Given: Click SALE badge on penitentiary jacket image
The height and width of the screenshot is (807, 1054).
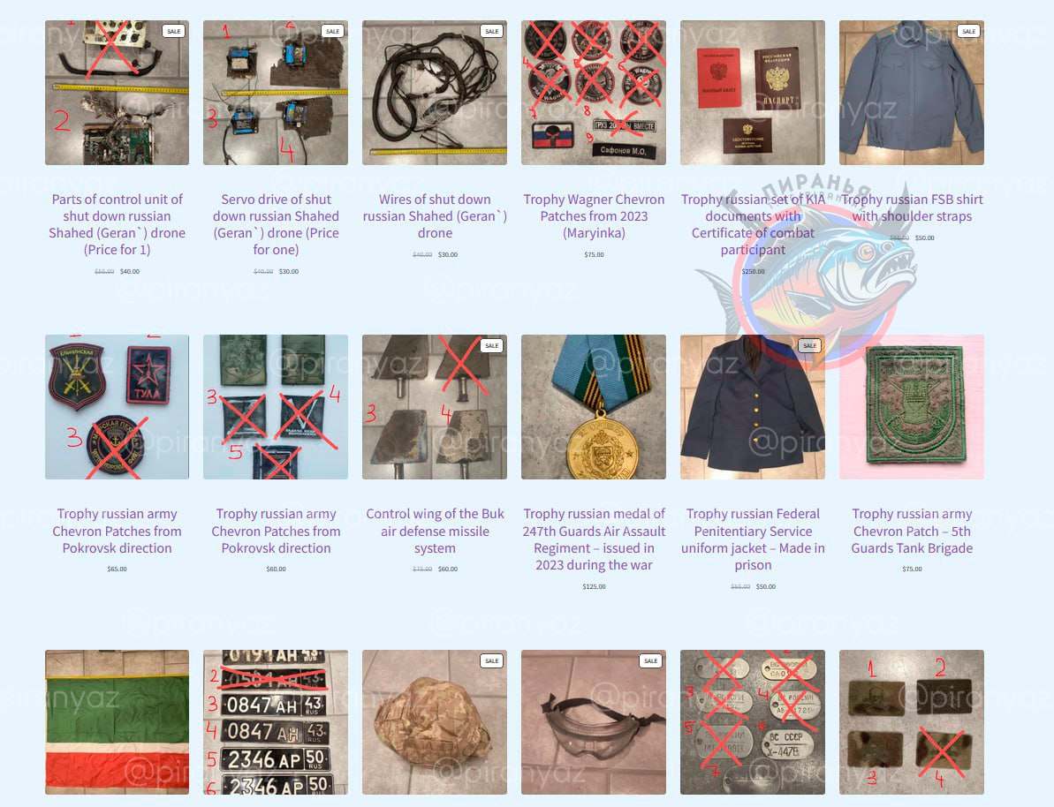Looking at the screenshot, I should click(x=810, y=345).
